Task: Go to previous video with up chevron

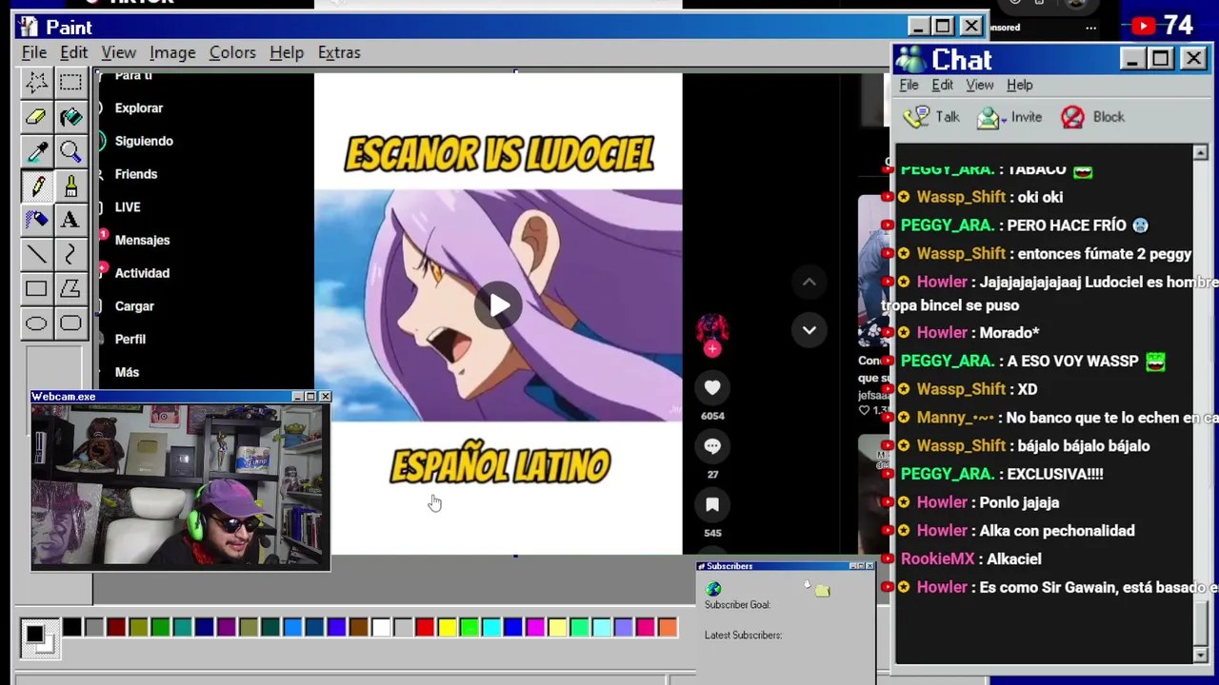Action: (x=809, y=282)
